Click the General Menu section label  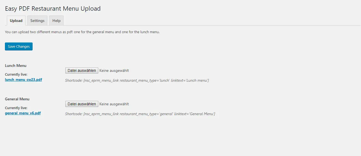tap(17, 99)
